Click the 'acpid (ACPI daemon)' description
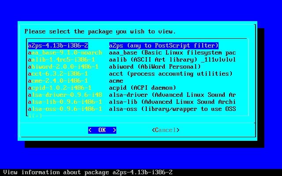Viewport: 282px width, 176px height. (142, 88)
